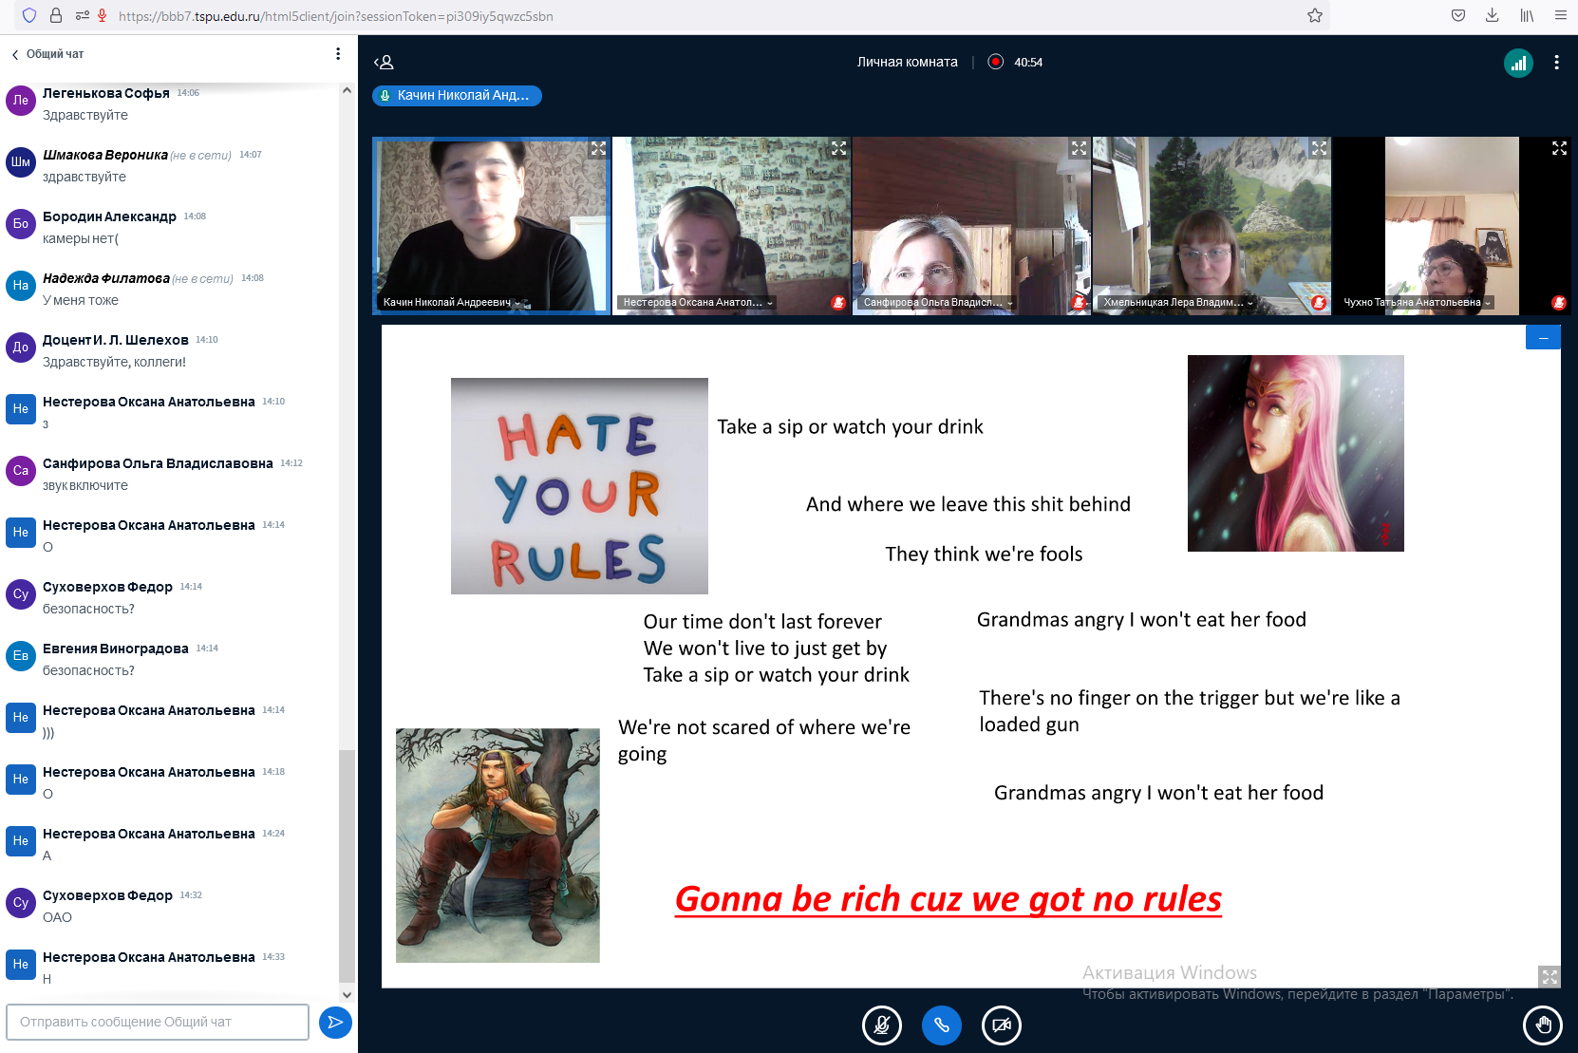Click chat scrollbar up arrow
Image resolution: width=1578 pixels, height=1053 pixels.
tap(347, 91)
